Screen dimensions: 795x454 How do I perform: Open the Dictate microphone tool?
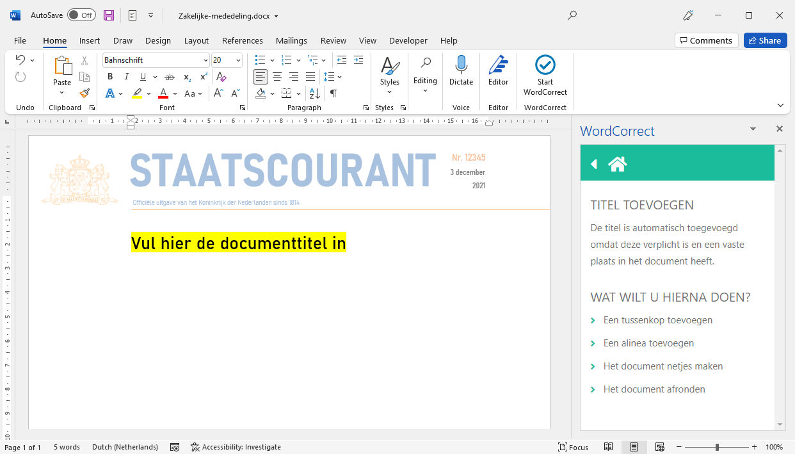[x=461, y=70]
